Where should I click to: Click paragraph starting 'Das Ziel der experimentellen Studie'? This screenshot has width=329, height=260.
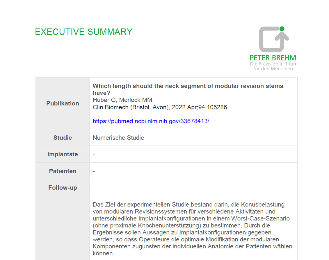pos(192,229)
